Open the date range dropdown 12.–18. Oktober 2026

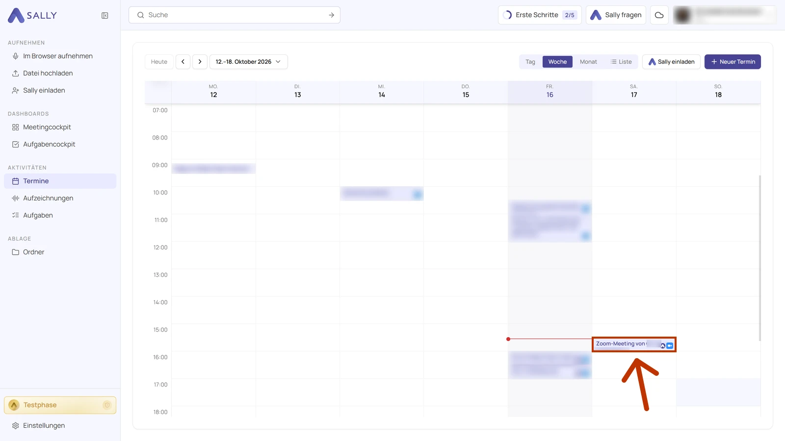pos(248,62)
